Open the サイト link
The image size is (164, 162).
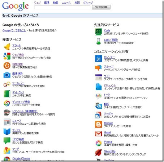[107, 76]
